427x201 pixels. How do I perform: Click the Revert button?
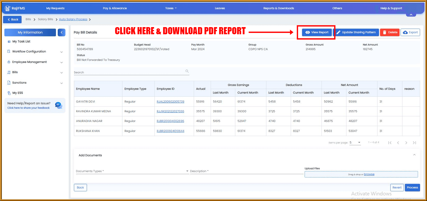(397, 187)
